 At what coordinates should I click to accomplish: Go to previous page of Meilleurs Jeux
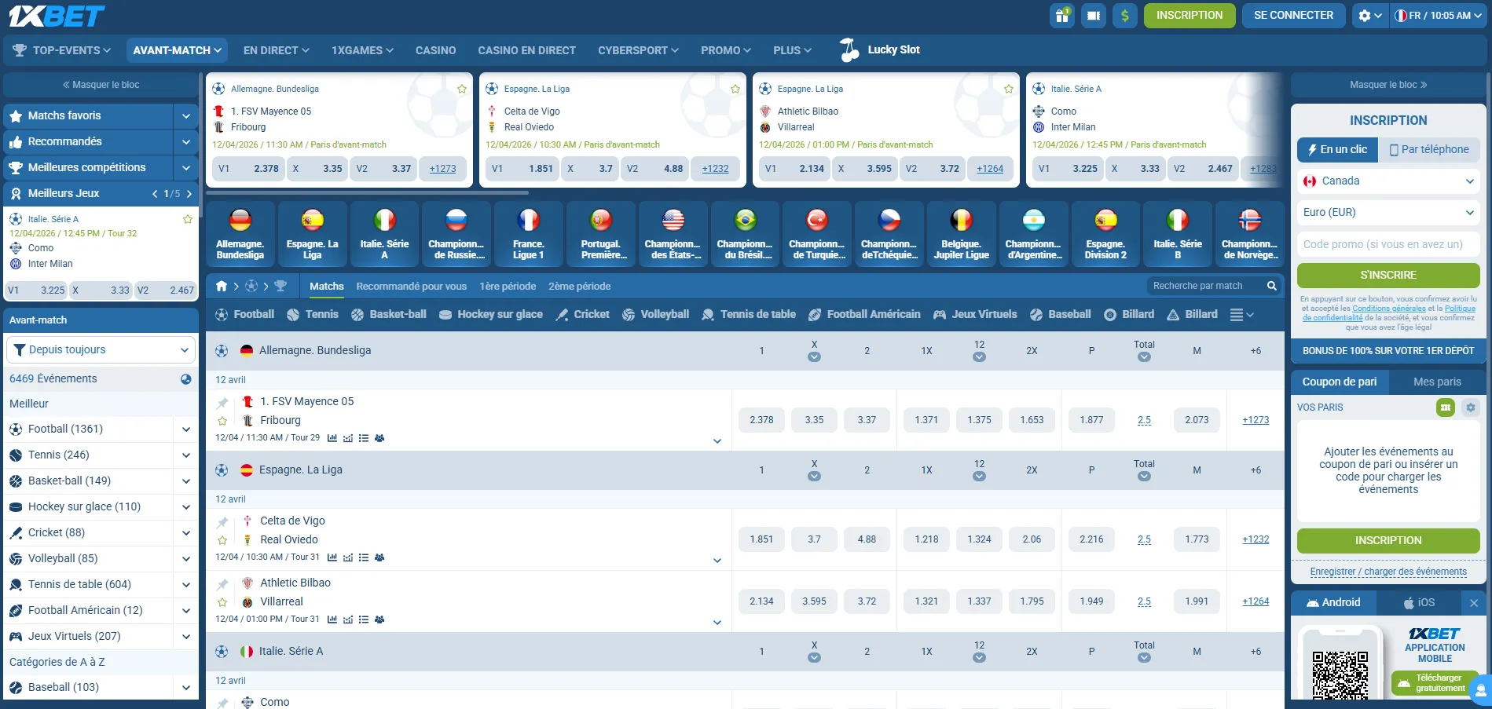point(155,193)
